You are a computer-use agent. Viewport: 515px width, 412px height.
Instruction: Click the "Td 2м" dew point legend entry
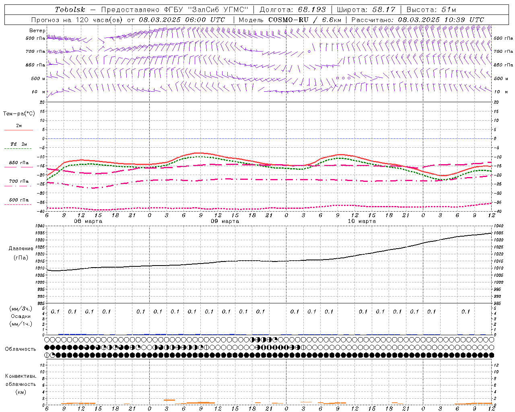pyautogui.click(x=19, y=144)
